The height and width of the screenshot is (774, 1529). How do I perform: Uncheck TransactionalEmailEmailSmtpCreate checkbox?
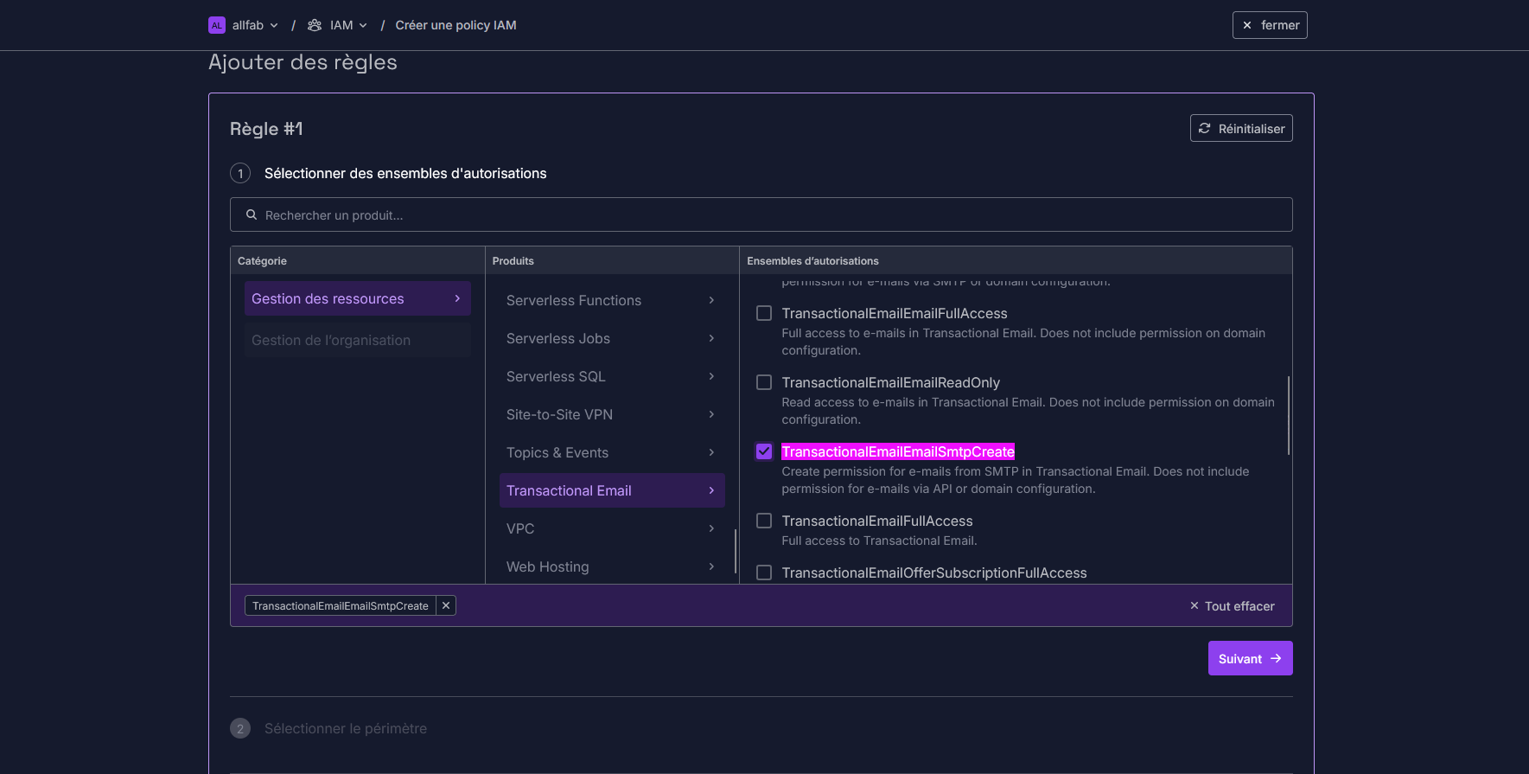tap(764, 451)
